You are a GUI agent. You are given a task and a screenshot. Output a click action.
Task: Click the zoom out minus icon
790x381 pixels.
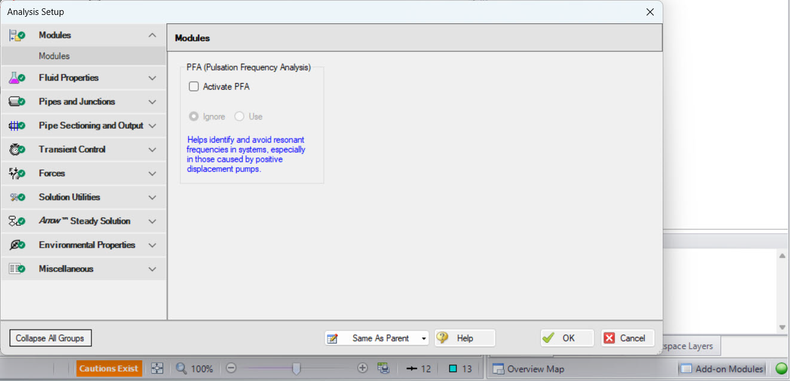(231, 368)
